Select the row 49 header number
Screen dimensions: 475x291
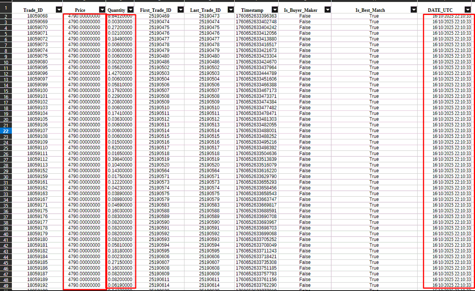point(6,285)
